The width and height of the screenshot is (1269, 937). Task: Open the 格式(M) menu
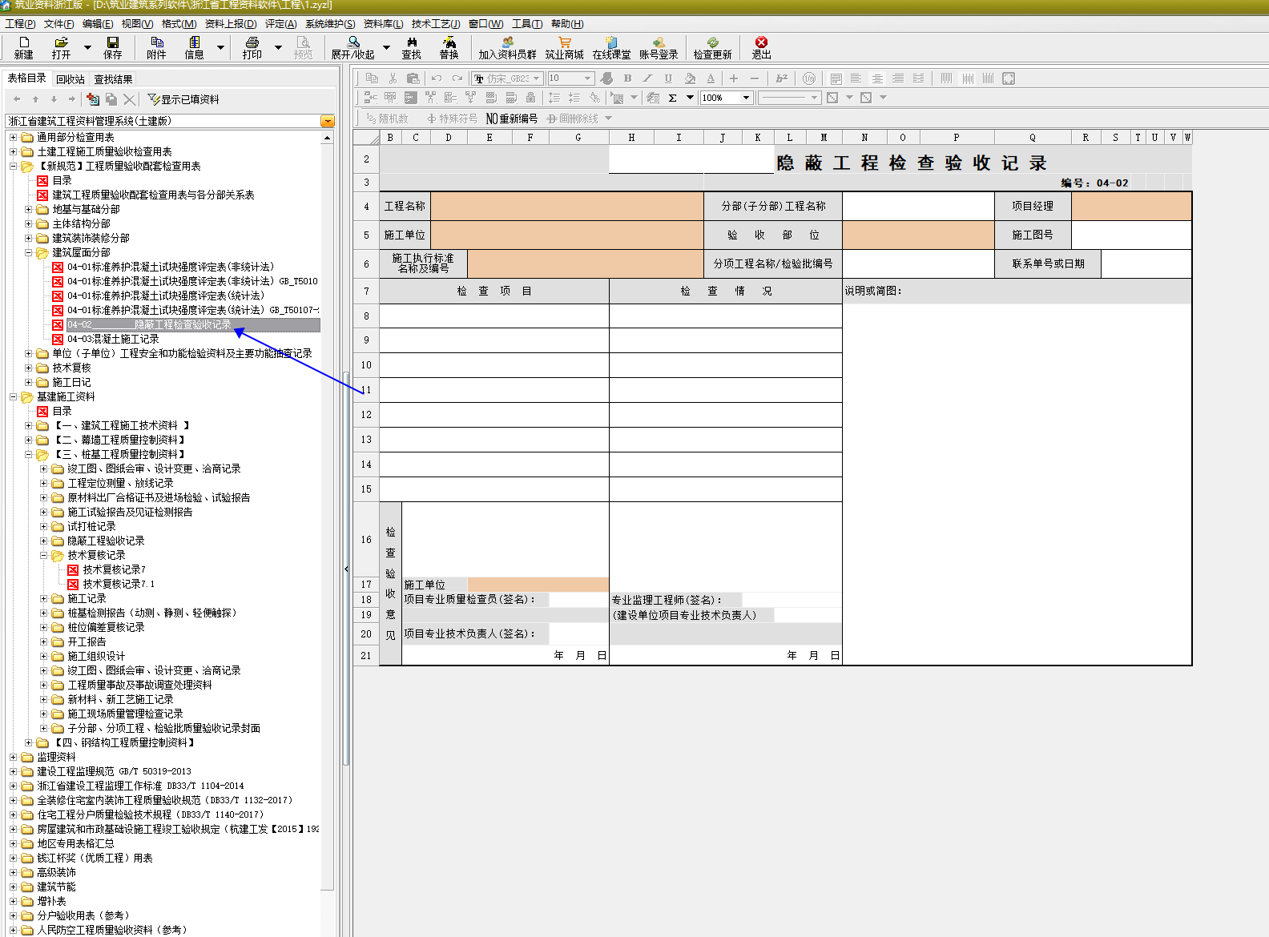point(179,24)
